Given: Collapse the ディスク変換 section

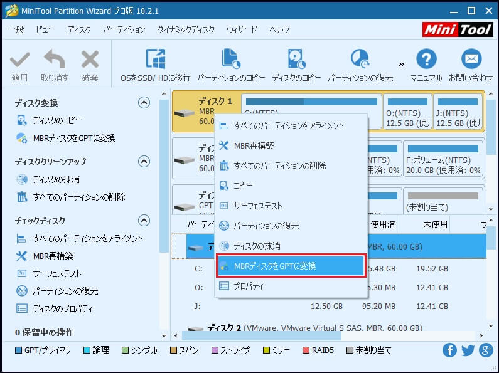Looking at the screenshot, I should point(144,103).
